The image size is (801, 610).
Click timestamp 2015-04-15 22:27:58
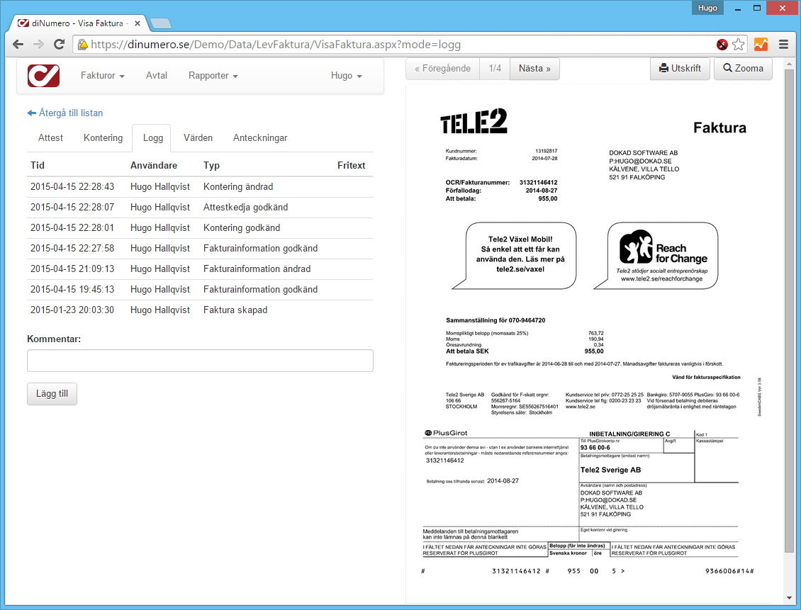[72, 248]
